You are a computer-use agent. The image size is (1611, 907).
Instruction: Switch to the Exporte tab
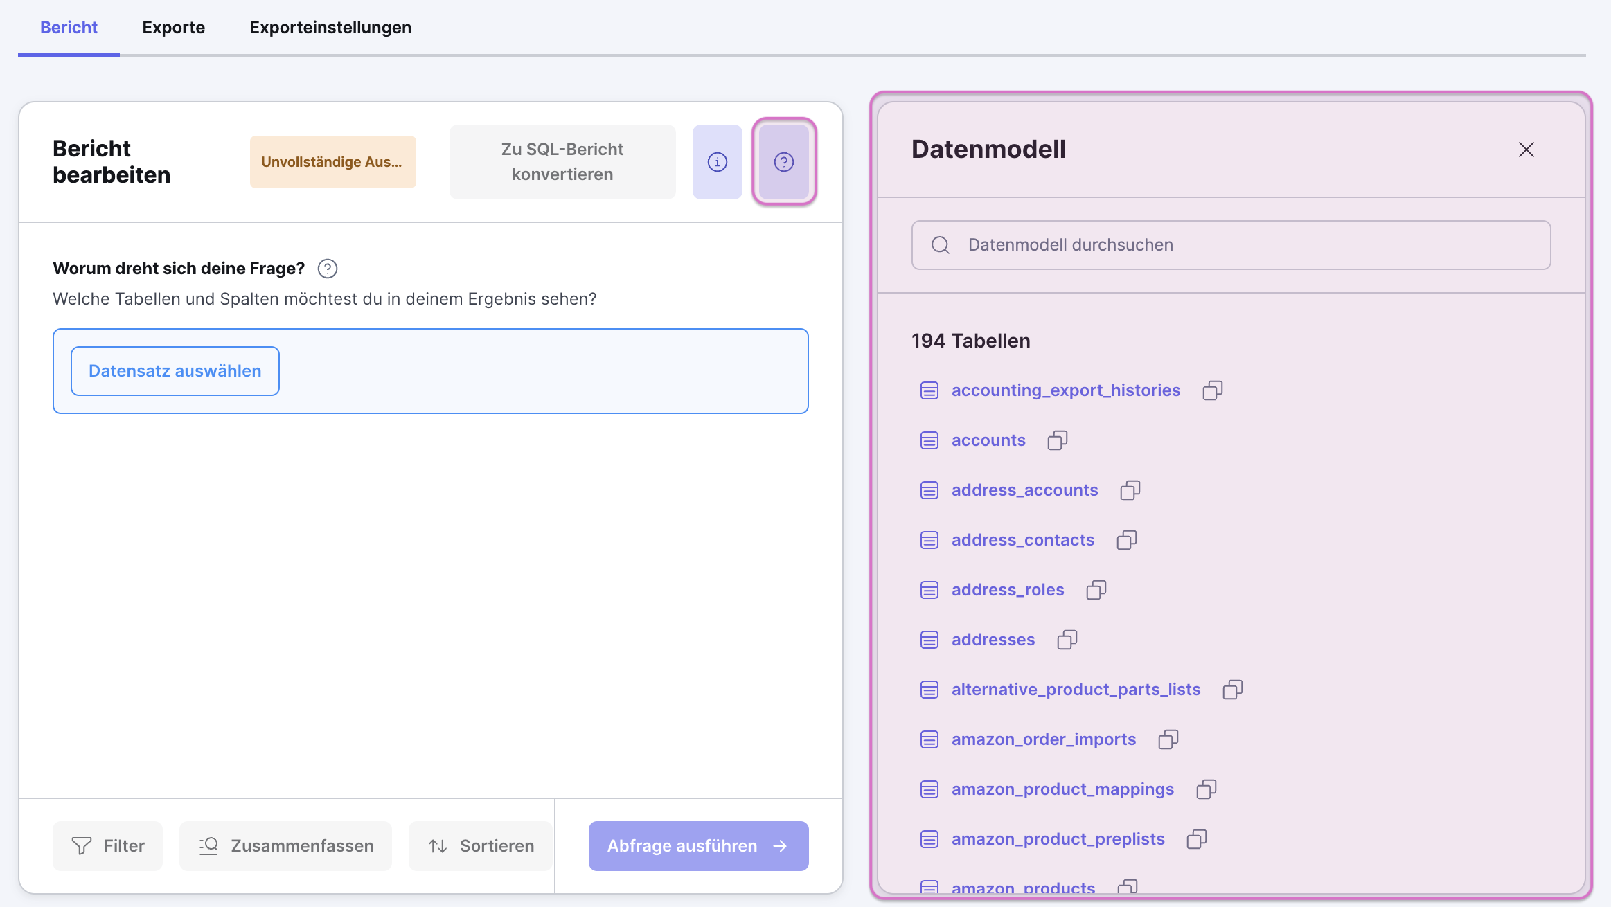pyautogui.click(x=173, y=28)
